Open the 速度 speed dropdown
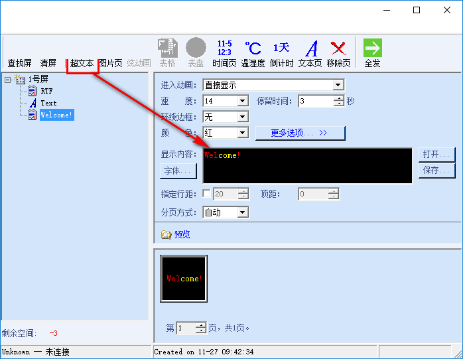Image resolution: width=463 pixels, height=359 pixels. coord(242,101)
